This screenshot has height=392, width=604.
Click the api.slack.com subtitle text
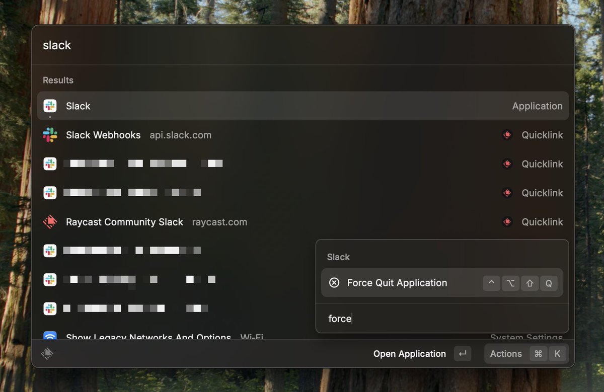click(181, 135)
